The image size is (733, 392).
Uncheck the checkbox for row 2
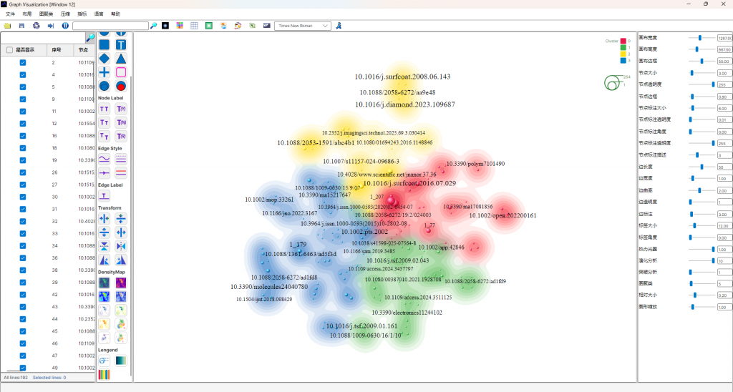(23, 62)
